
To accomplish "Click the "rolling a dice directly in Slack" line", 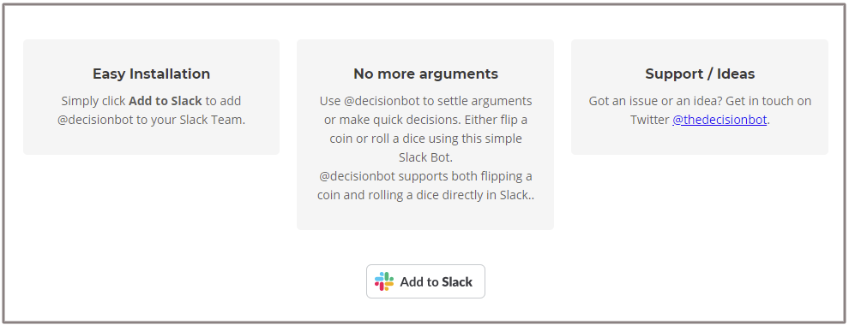I will 425,195.
